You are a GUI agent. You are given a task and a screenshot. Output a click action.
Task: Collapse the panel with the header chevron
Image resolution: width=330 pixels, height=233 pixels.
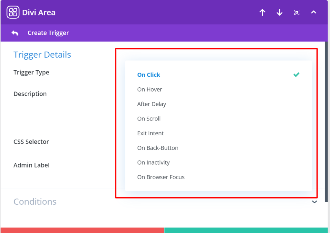[314, 12]
